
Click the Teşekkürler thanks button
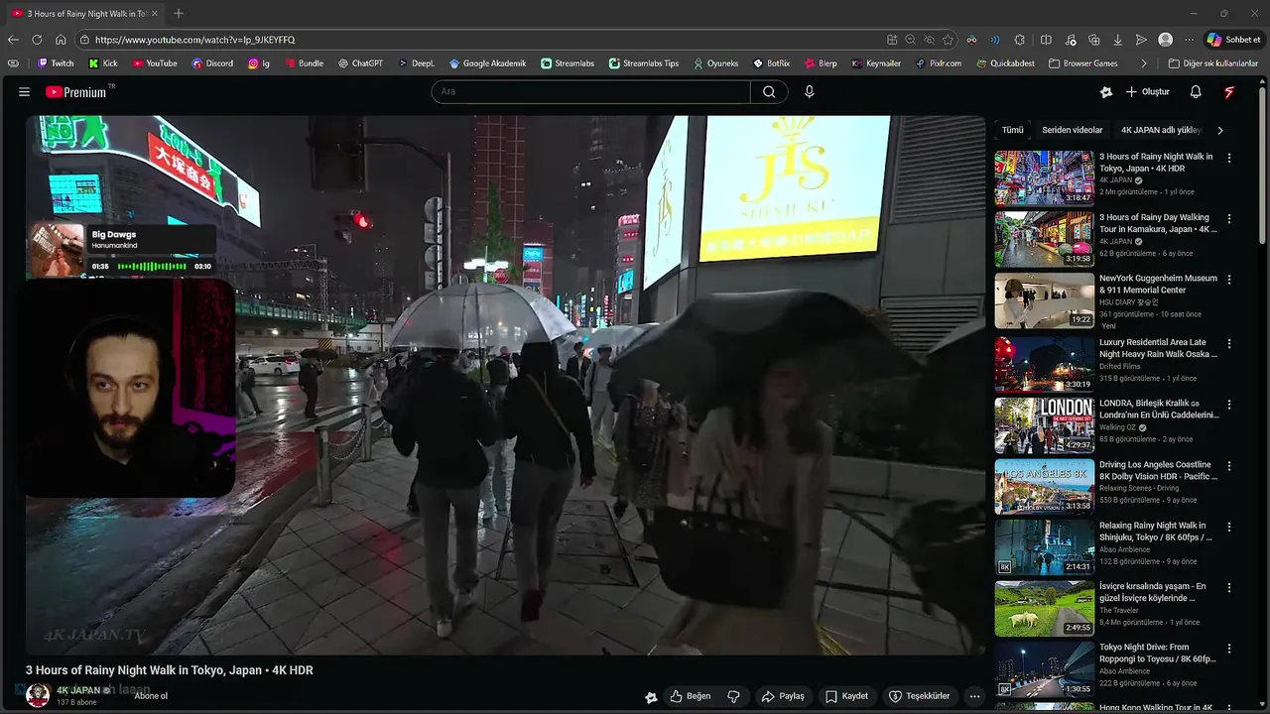(x=920, y=696)
